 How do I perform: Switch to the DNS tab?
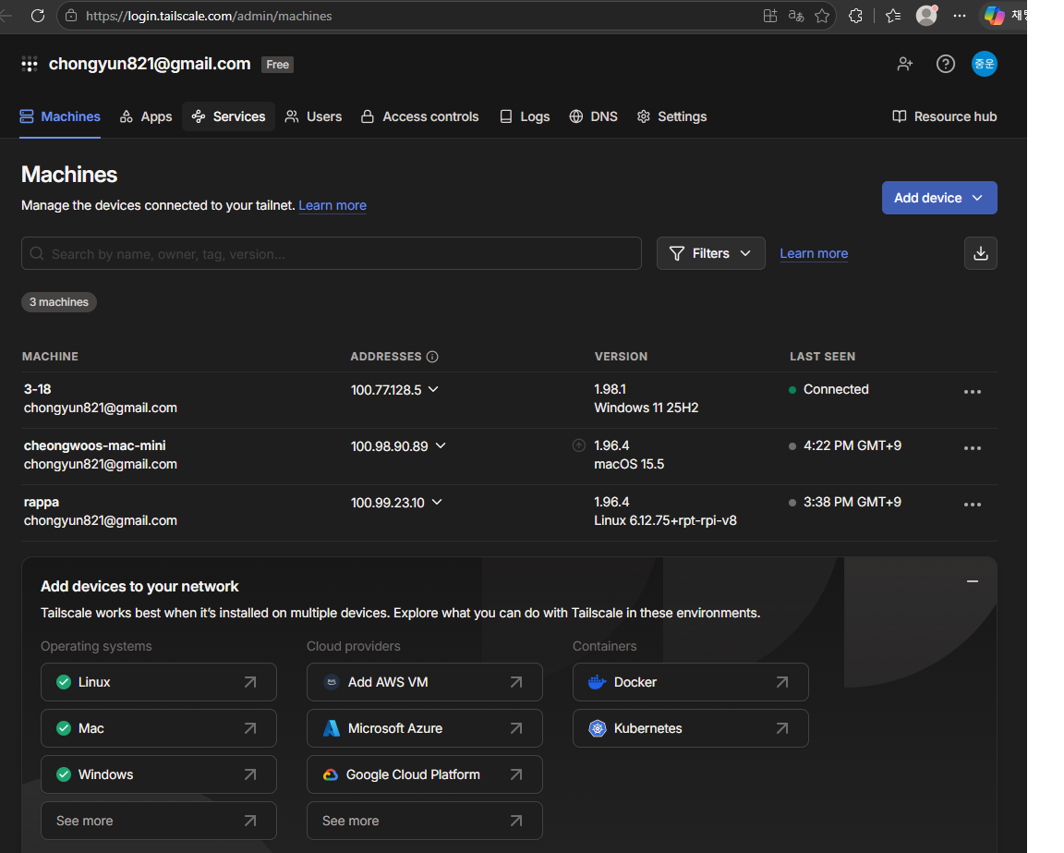pos(593,116)
